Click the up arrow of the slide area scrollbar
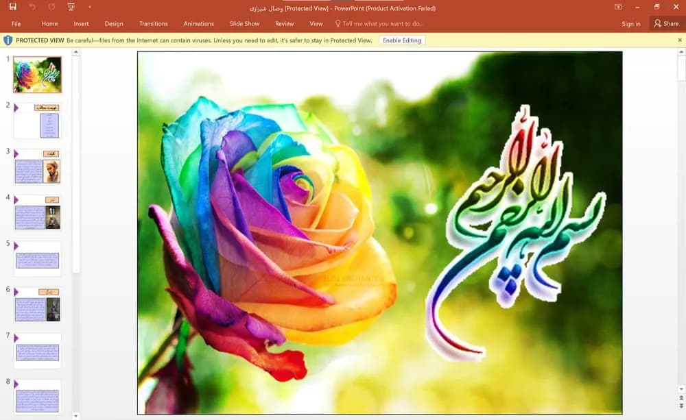The width and height of the screenshot is (686, 420). [681, 52]
